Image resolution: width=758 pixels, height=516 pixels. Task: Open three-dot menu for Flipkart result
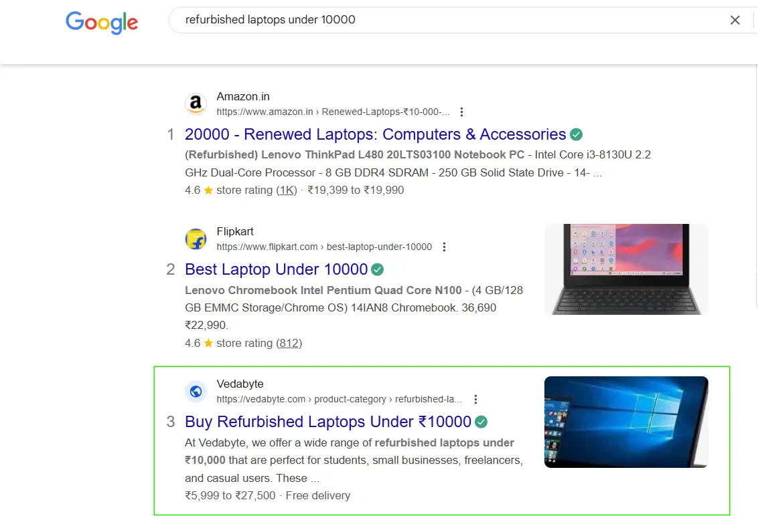[444, 247]
